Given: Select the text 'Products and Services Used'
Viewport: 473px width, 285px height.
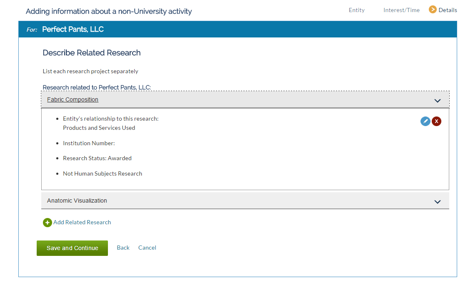Looking at the screenshot, I should pyautogui.click(x=99, y=128).
